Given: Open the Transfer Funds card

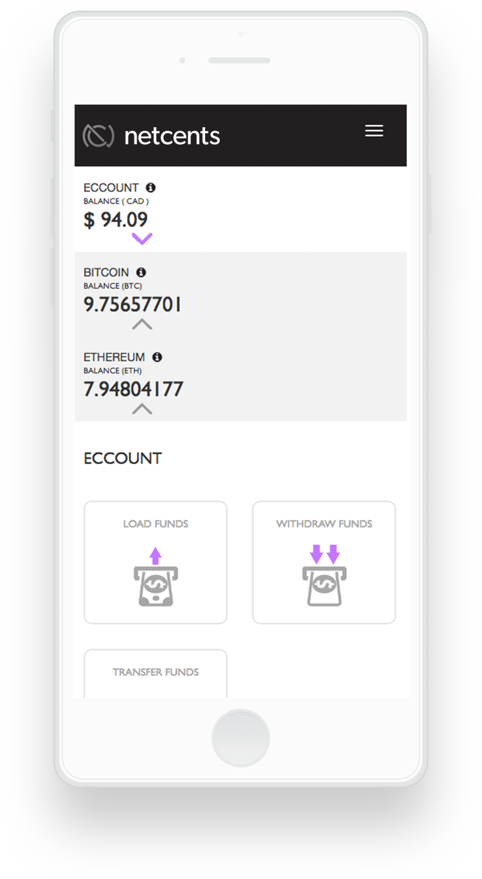Looking at the screenshot, I should pos(156,673).
